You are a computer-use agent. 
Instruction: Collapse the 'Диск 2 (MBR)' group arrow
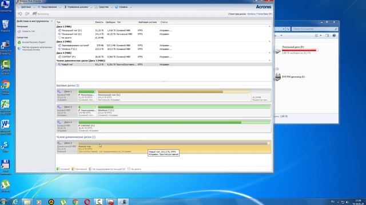tap(269, 42)
